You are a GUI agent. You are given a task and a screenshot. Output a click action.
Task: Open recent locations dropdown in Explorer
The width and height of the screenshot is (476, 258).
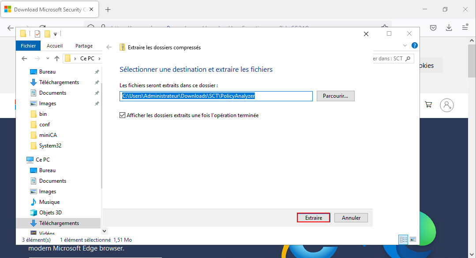coord(47,59)
